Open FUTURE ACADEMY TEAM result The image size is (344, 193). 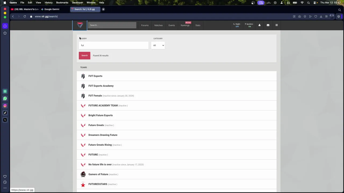[177, 106]
